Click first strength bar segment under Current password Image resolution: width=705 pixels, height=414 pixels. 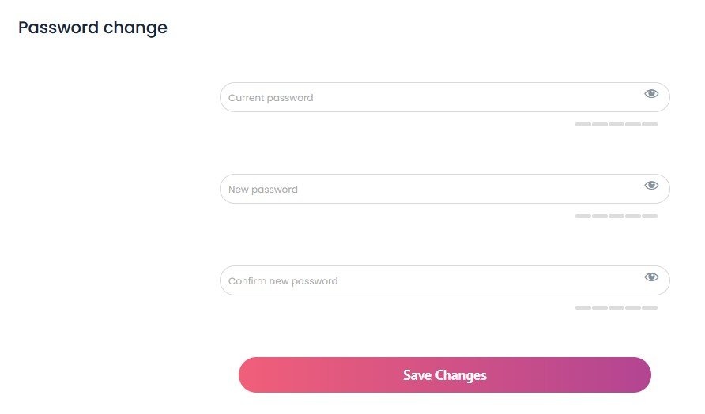(583, 125)
